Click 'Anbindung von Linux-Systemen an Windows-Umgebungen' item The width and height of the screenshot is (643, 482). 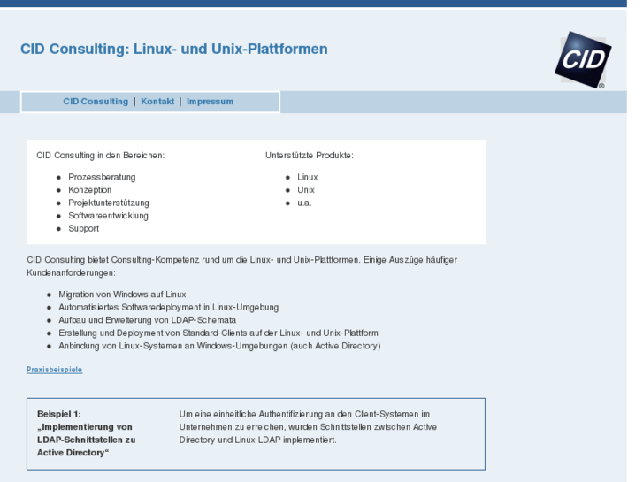pos(219,346)
